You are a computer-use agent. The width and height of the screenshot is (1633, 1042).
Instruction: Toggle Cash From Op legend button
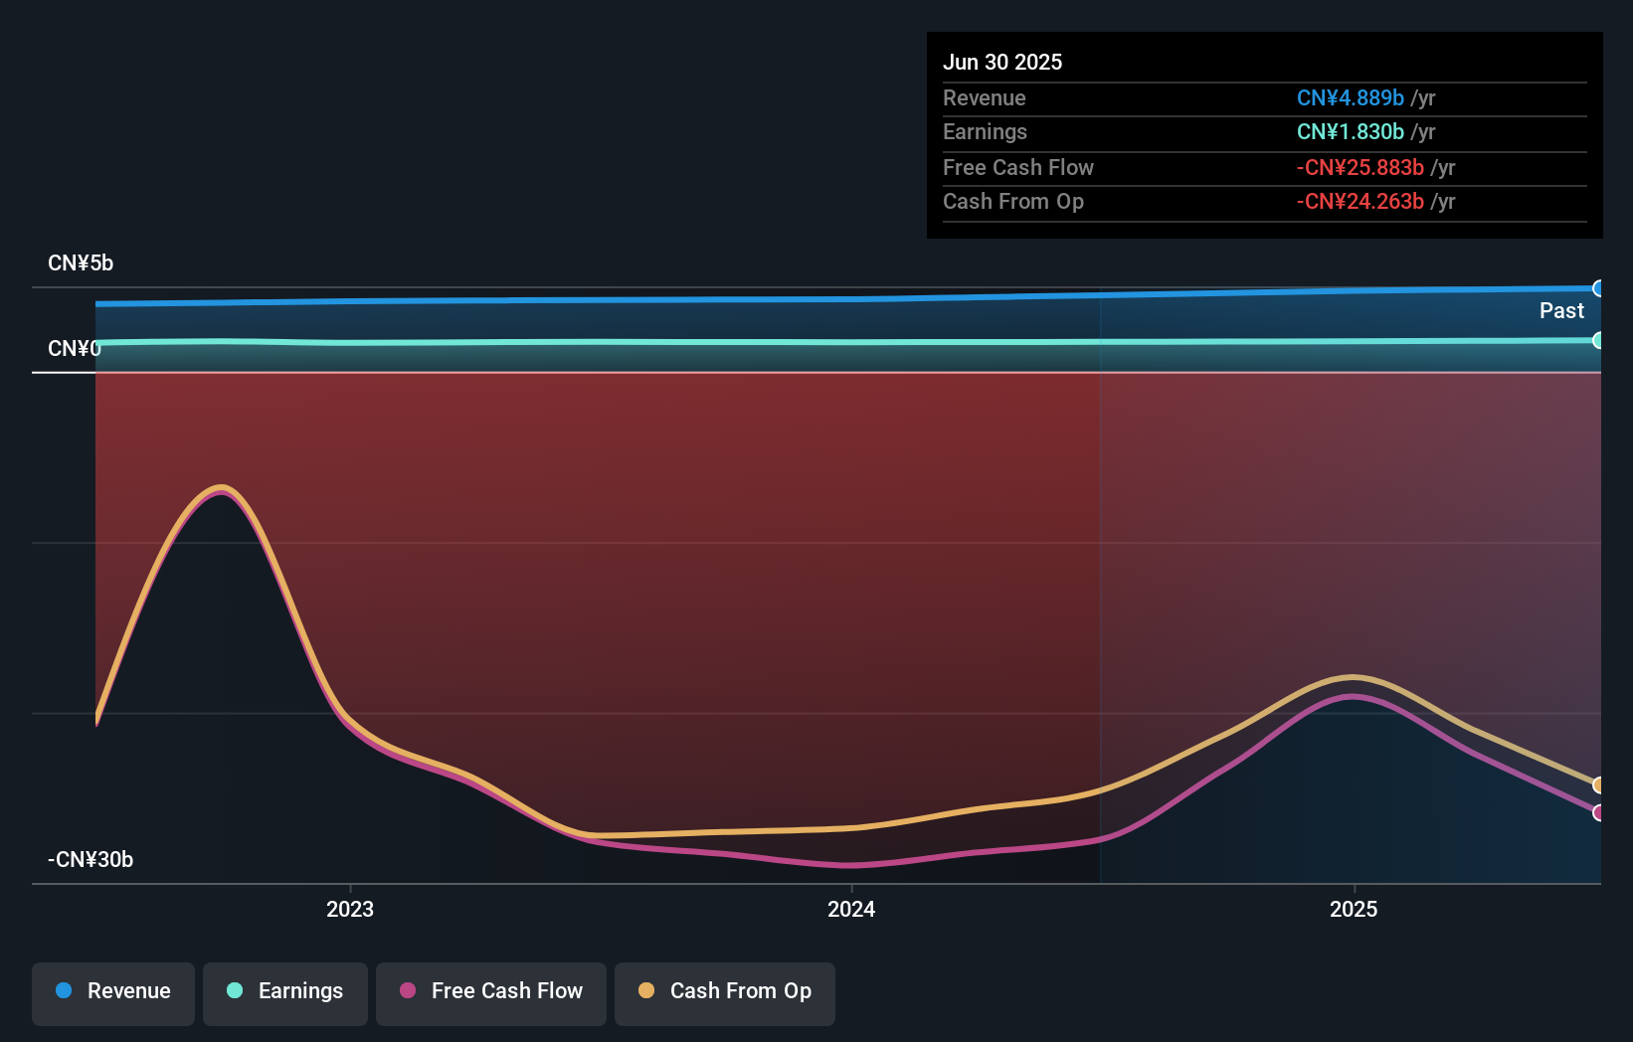pos(725,992)
